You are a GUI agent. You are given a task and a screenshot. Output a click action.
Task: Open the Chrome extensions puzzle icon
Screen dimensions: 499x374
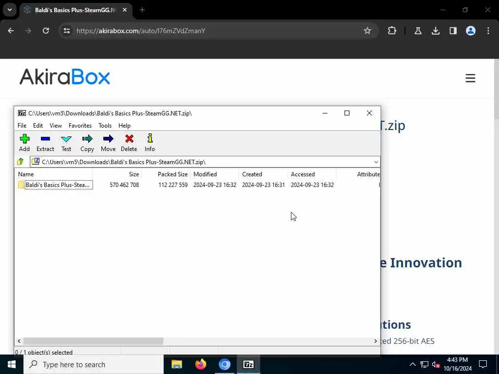[392, 31]
